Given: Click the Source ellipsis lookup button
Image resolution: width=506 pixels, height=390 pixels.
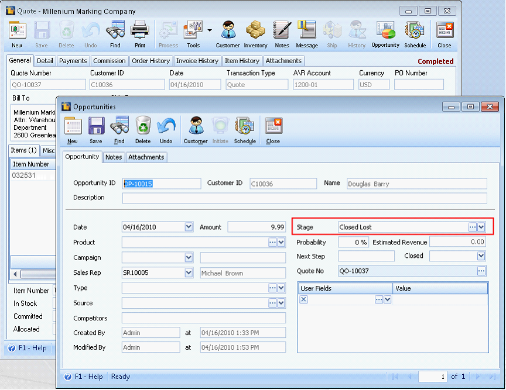Looking at the screenshot, I should pyautogui.click(x=272, y=303).
